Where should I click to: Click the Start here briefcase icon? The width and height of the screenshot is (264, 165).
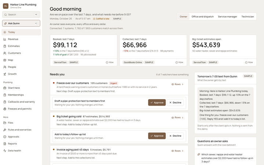pyautogui.click(x=5, y=88)
